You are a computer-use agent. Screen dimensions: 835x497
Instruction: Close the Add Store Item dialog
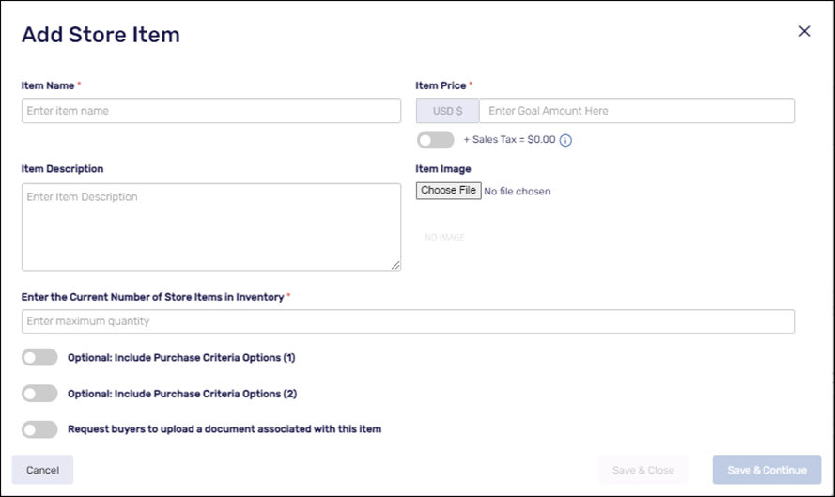tap(804, 31)
